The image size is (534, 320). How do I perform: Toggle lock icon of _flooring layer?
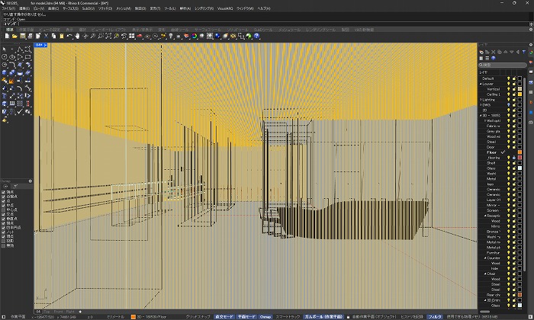pos(514,158)
